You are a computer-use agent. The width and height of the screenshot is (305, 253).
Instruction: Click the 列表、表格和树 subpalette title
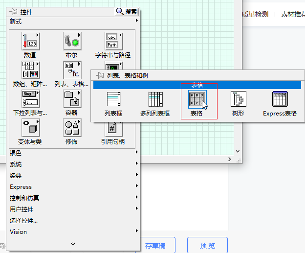128,75
